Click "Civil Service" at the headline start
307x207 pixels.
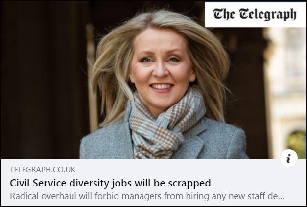(x=38, y=183)
